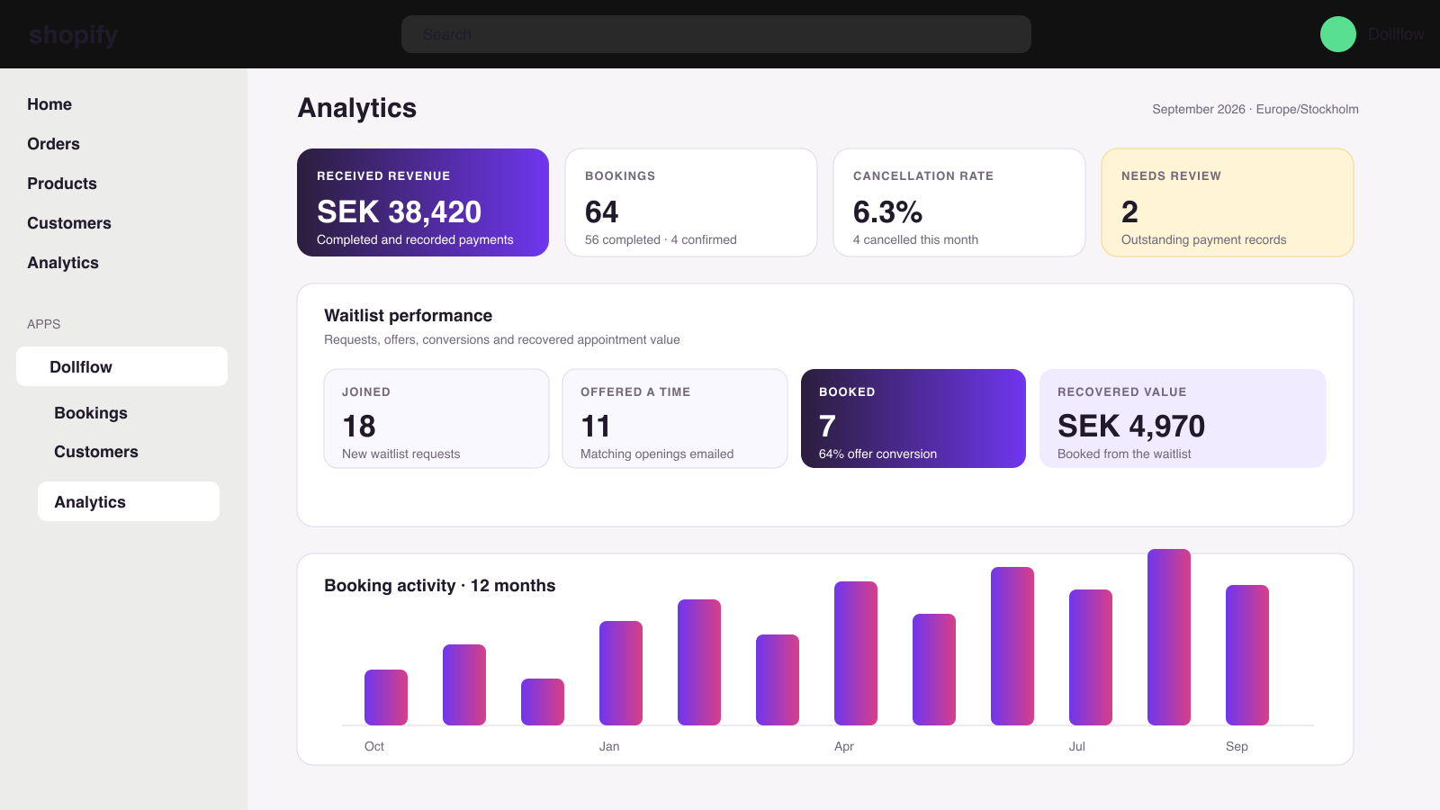Focus the Search input field

click(x=716, y=34)
